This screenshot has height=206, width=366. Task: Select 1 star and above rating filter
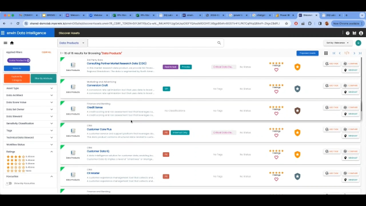(21, 167)
